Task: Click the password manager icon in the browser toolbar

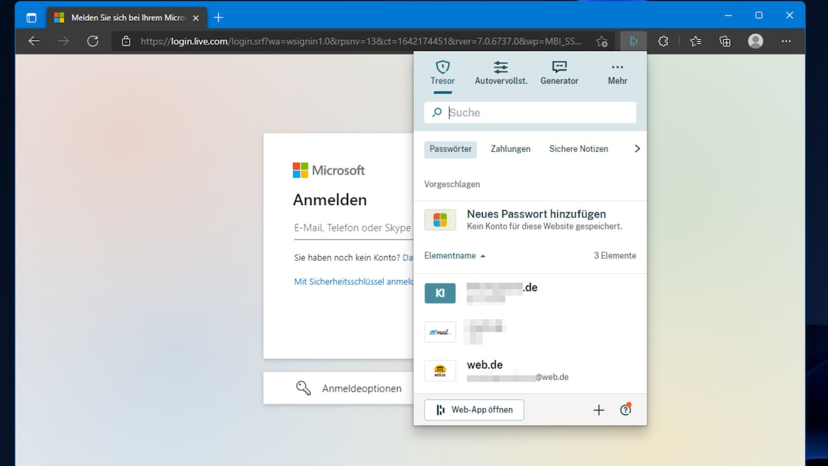Action: click(x=632, y=41)
